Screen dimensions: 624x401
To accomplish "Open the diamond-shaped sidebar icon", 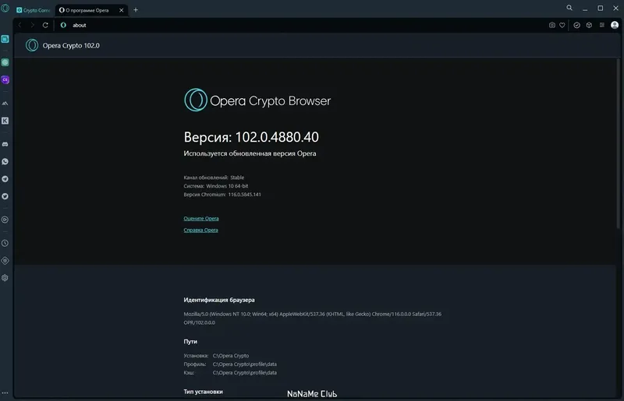I will (x=5, y=261).
